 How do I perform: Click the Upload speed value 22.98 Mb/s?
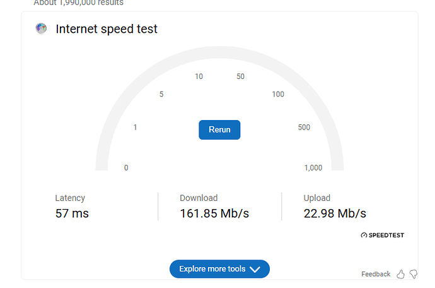335,213
